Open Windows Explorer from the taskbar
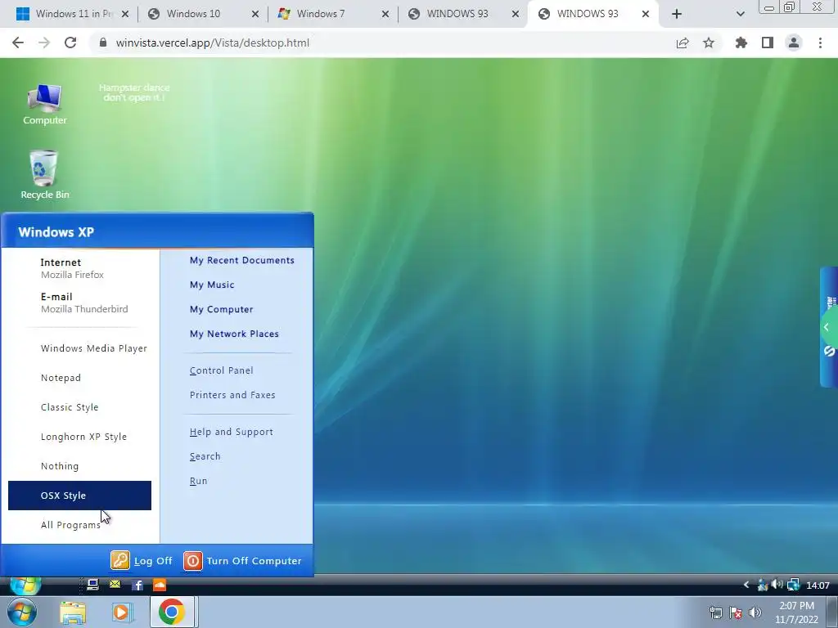This screenshot has width=838, height=628. (x=73, y=612)
